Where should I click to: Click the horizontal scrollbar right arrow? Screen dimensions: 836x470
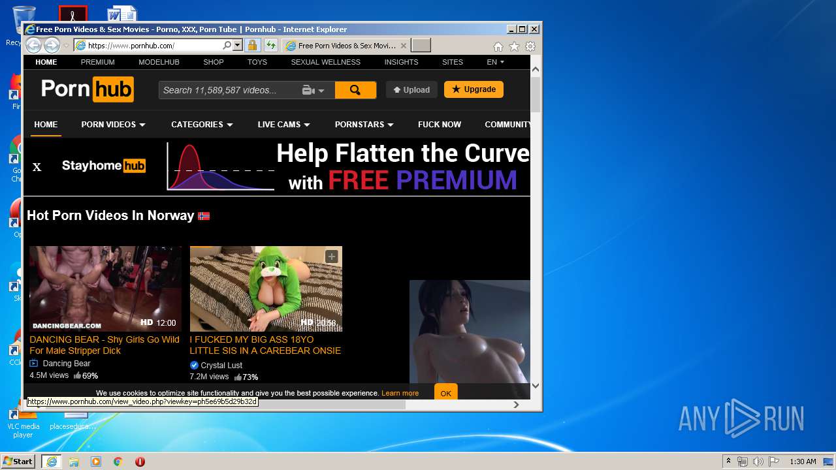(516, 405)
